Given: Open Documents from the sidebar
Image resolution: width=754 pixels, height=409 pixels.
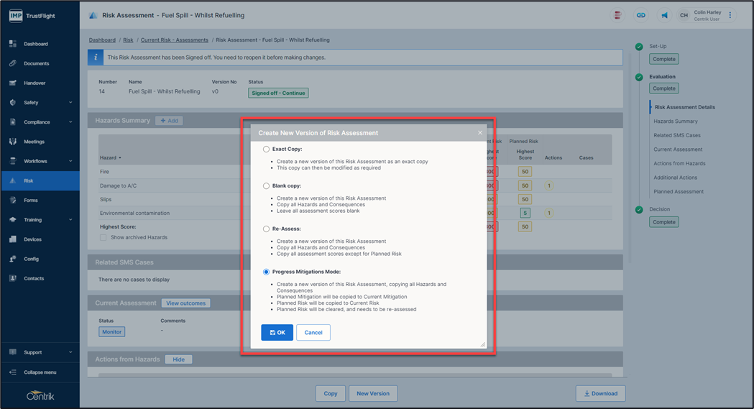Looking at the screenshot, I should tap(36, 63).
